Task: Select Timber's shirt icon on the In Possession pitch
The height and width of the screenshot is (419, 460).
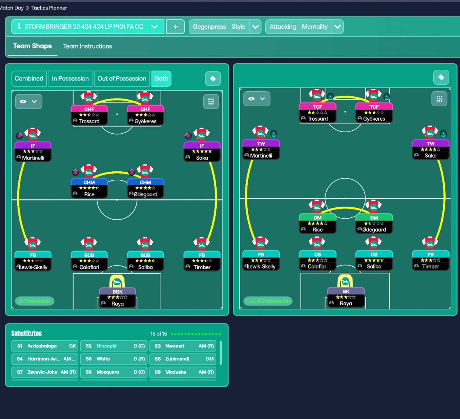Action: click(202, 244)
